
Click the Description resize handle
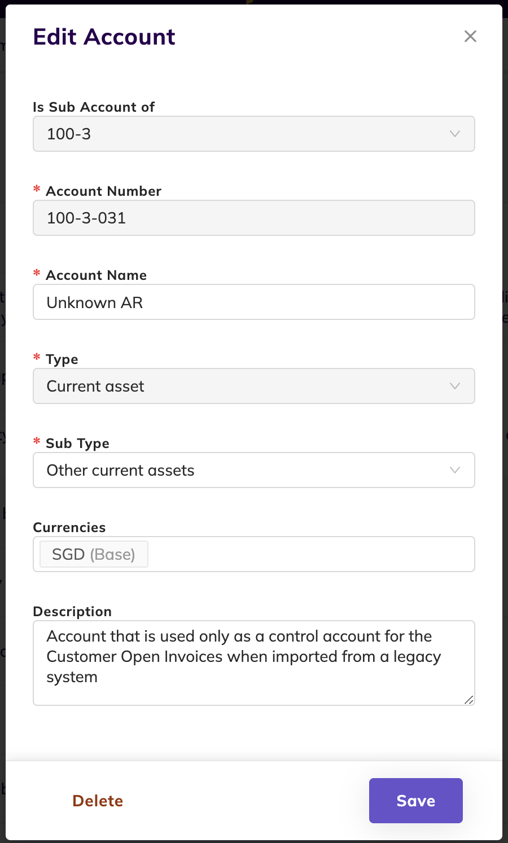click(x=468, y=700)
